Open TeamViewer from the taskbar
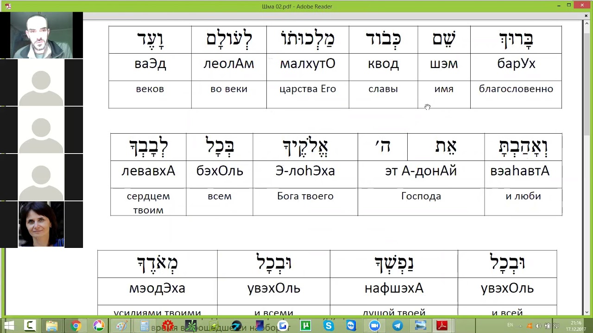Image resolution: width=593 pixels, height=333 pixels. pyautogui.click(x=351, y=326)
